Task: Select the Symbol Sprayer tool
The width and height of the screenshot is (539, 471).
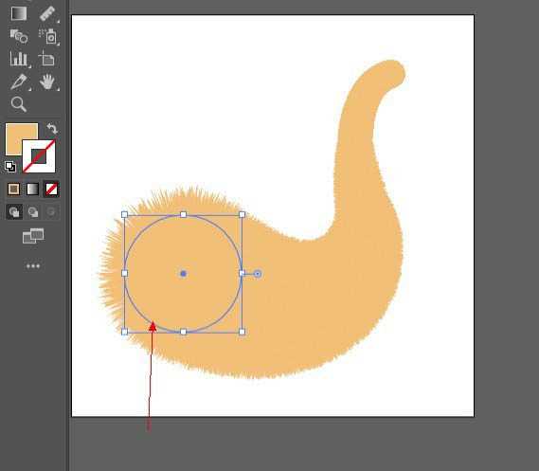Action: tap(47, 36)
